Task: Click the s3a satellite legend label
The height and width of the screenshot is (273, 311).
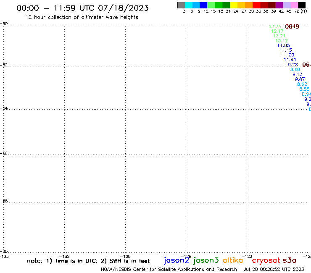Action: click(290, 260)
